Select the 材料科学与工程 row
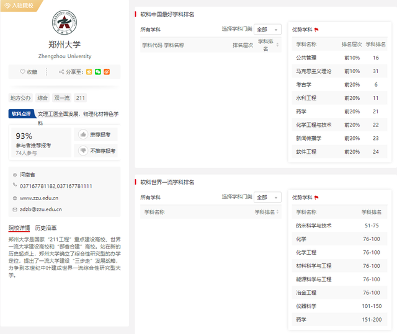Image resolution: width=397 pixels, height=334 pixels. tap(339, 265)
